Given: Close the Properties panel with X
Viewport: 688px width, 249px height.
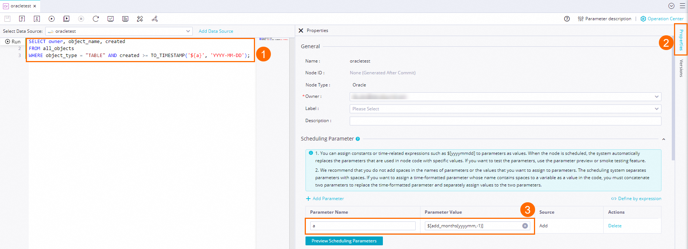Looking at the screenshot, I should pos(301,31).
